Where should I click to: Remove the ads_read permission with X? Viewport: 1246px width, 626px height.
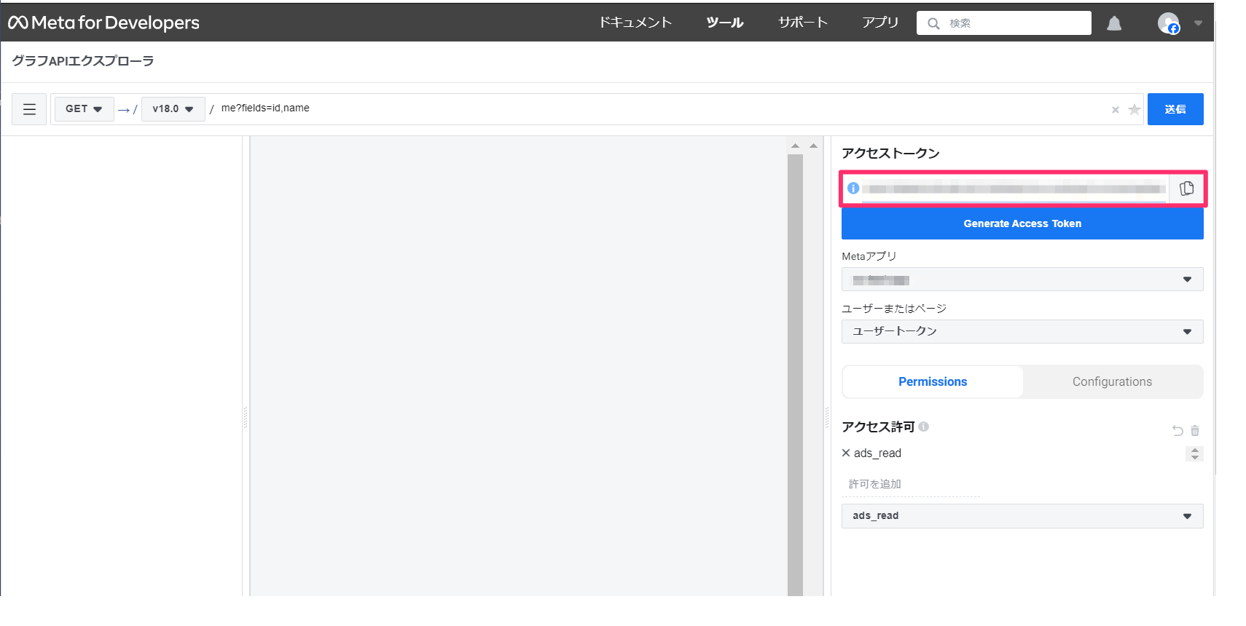[x=846, y=453]
